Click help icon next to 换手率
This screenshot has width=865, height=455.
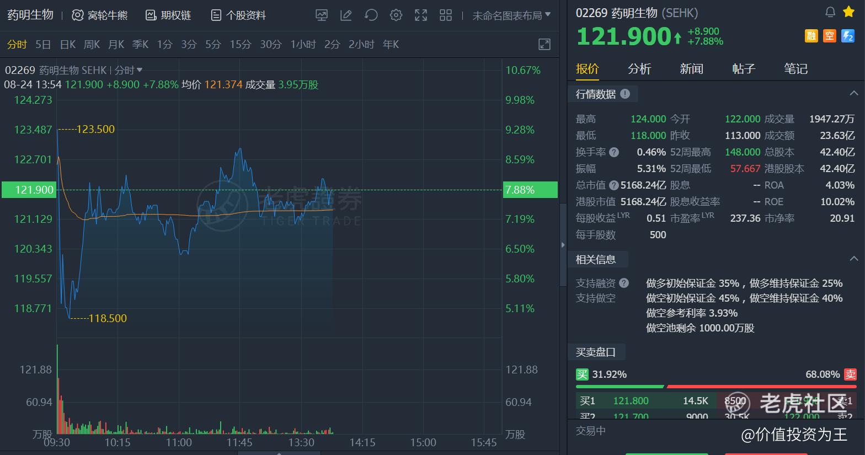pos(613,152)
